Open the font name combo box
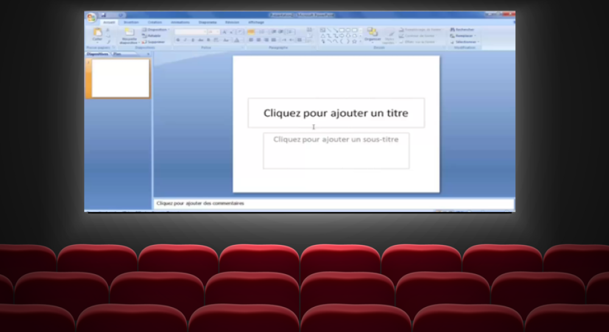 (x=191, y=32)
